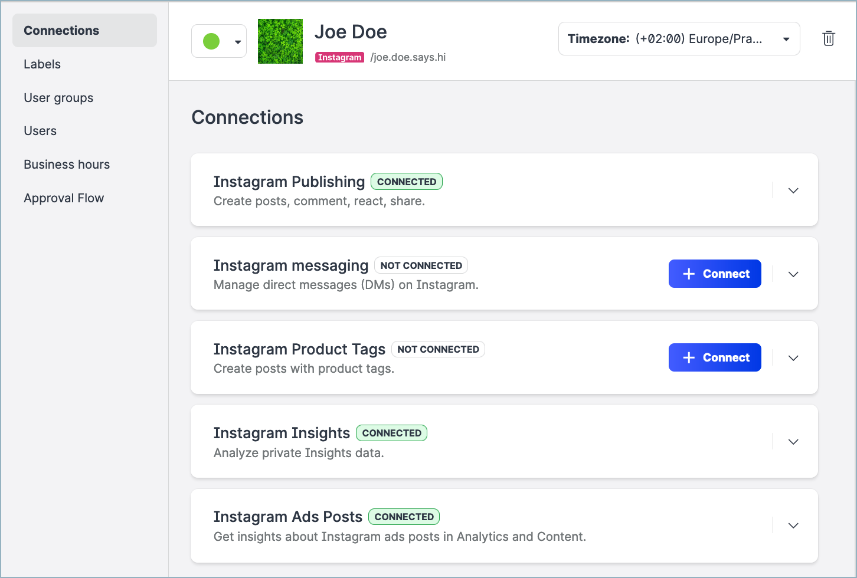Select the Joe Doe profile avatar image
857x578 pixels.
[280, 41]
